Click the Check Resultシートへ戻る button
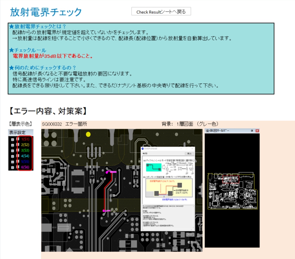The image size is (295, 259). (x=161, y=11)
